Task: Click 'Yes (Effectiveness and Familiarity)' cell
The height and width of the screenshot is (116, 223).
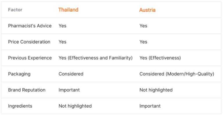Action: (x=96, y=58)
